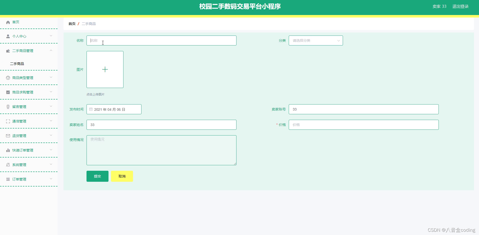Click the bar chart icon for 快递订单管理
The image size is (479, 235).
coord(8,150)
